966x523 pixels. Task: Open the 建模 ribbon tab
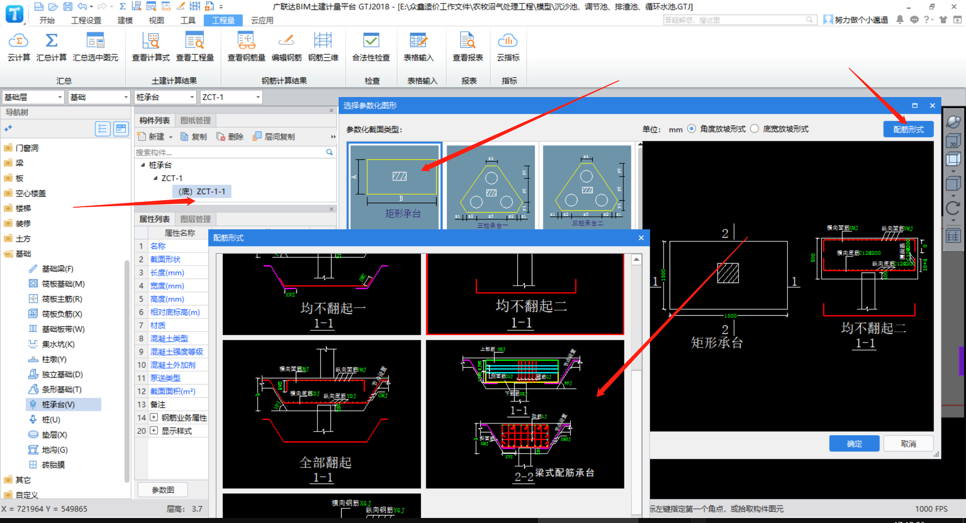[125, 20]
